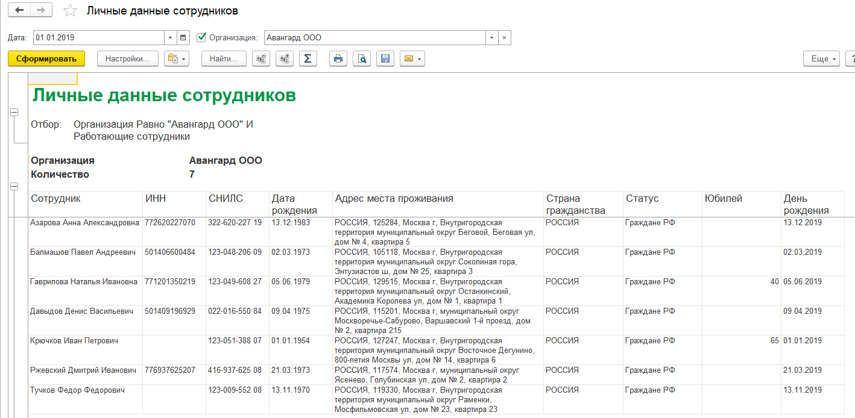Screen dimensions: 855x418
Task: Click the forward navigation arrow
Action: click(x=41, y=10)
